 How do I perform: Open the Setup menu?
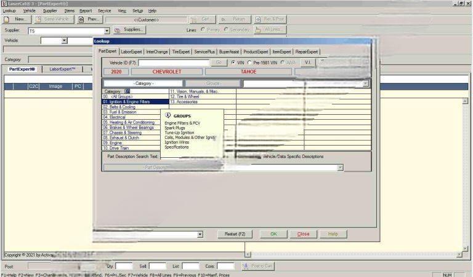[137, 11]
